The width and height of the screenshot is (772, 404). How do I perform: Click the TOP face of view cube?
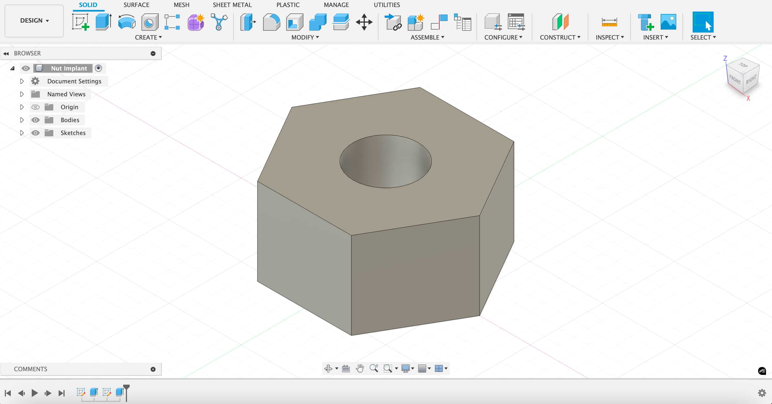coord(743,65)
